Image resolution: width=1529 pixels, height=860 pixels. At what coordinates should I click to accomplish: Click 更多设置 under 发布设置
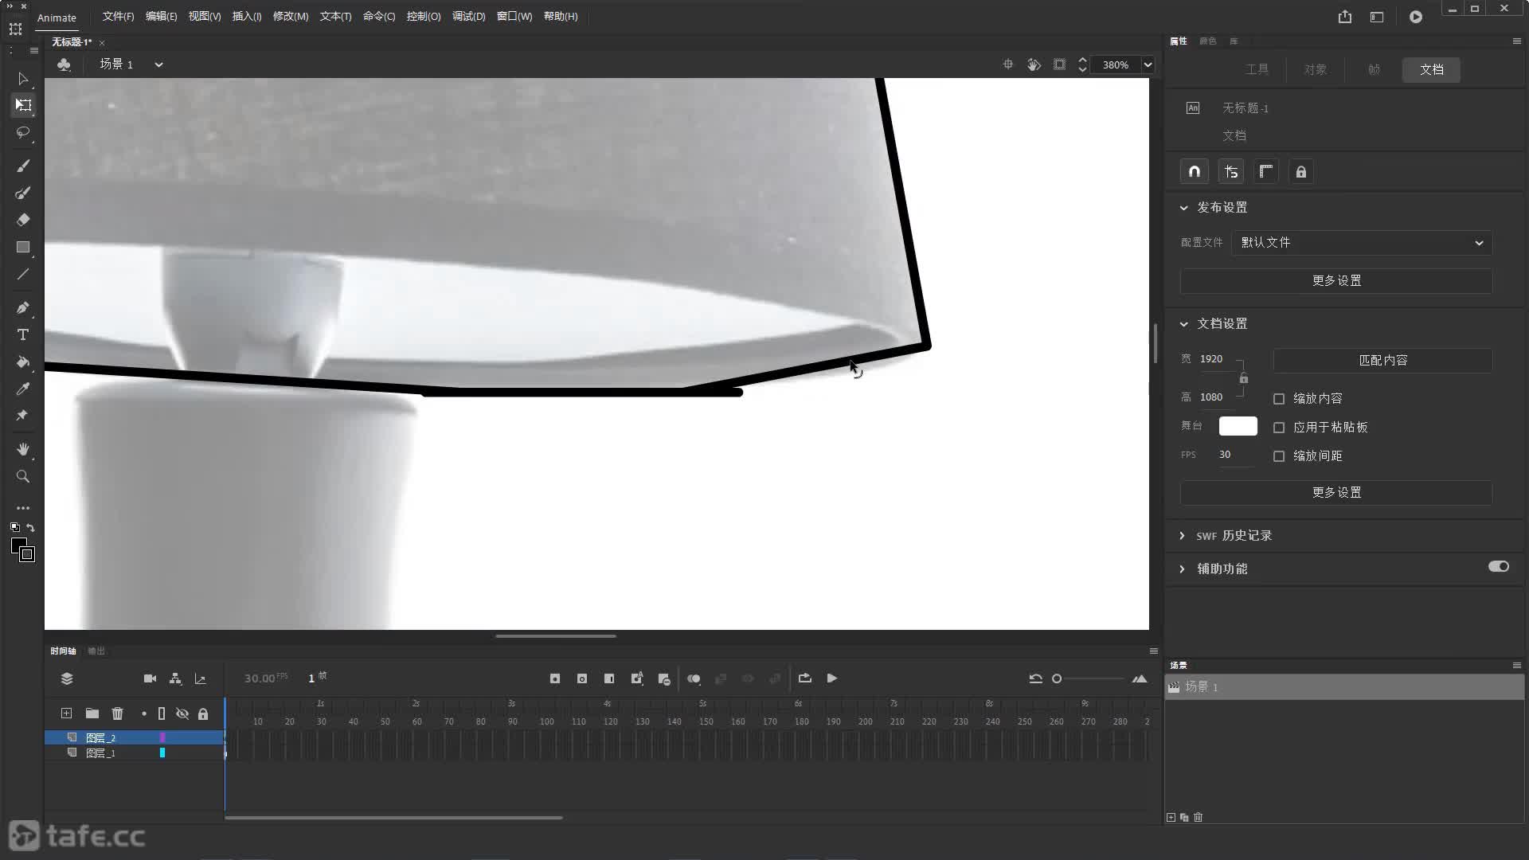coord(1336,281)
